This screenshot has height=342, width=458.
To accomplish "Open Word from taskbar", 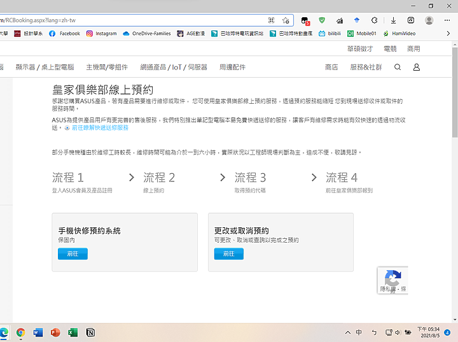I will click(x=38, y=332).
